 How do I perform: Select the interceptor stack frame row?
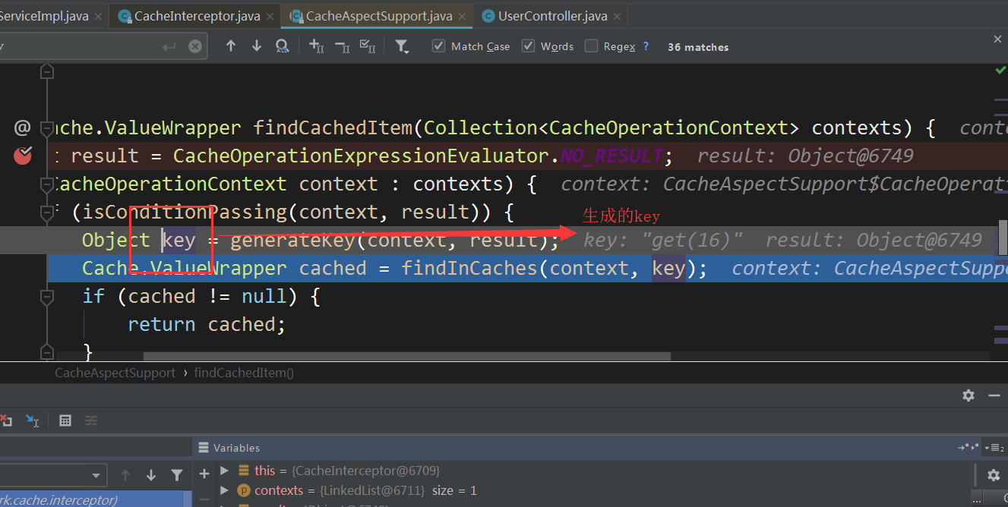(91, 499)
